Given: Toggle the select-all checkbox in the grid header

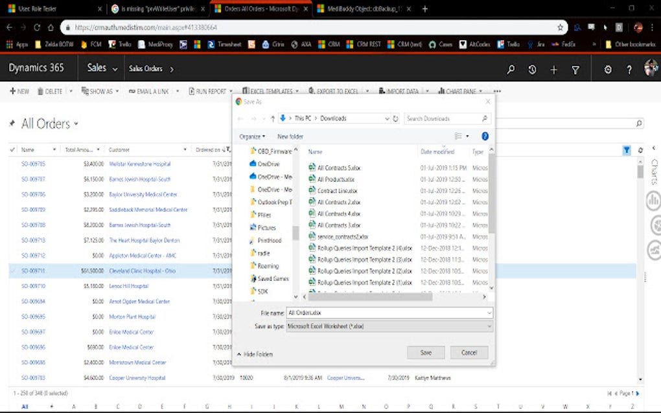Looking at the screenshot, I should 12,149.
